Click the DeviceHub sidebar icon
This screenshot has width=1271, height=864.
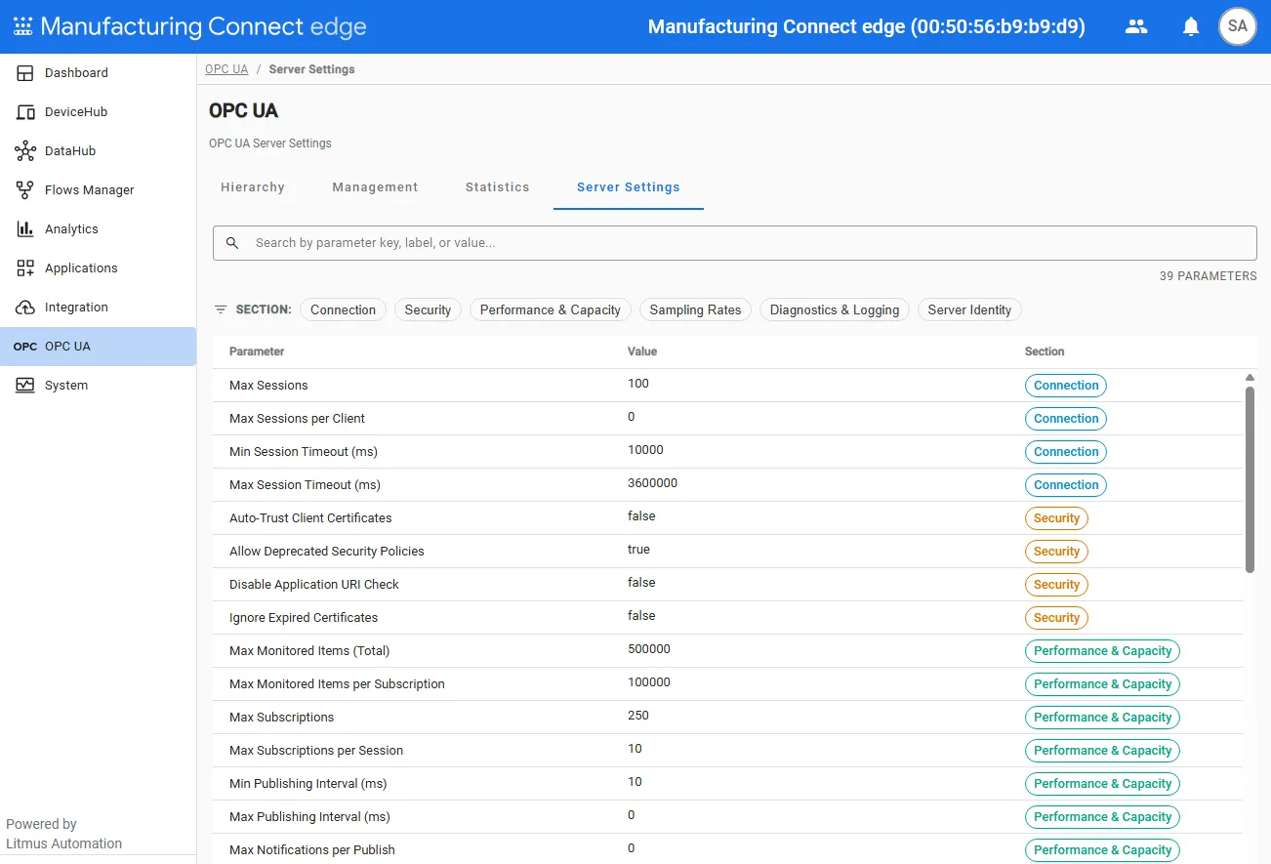25,112
